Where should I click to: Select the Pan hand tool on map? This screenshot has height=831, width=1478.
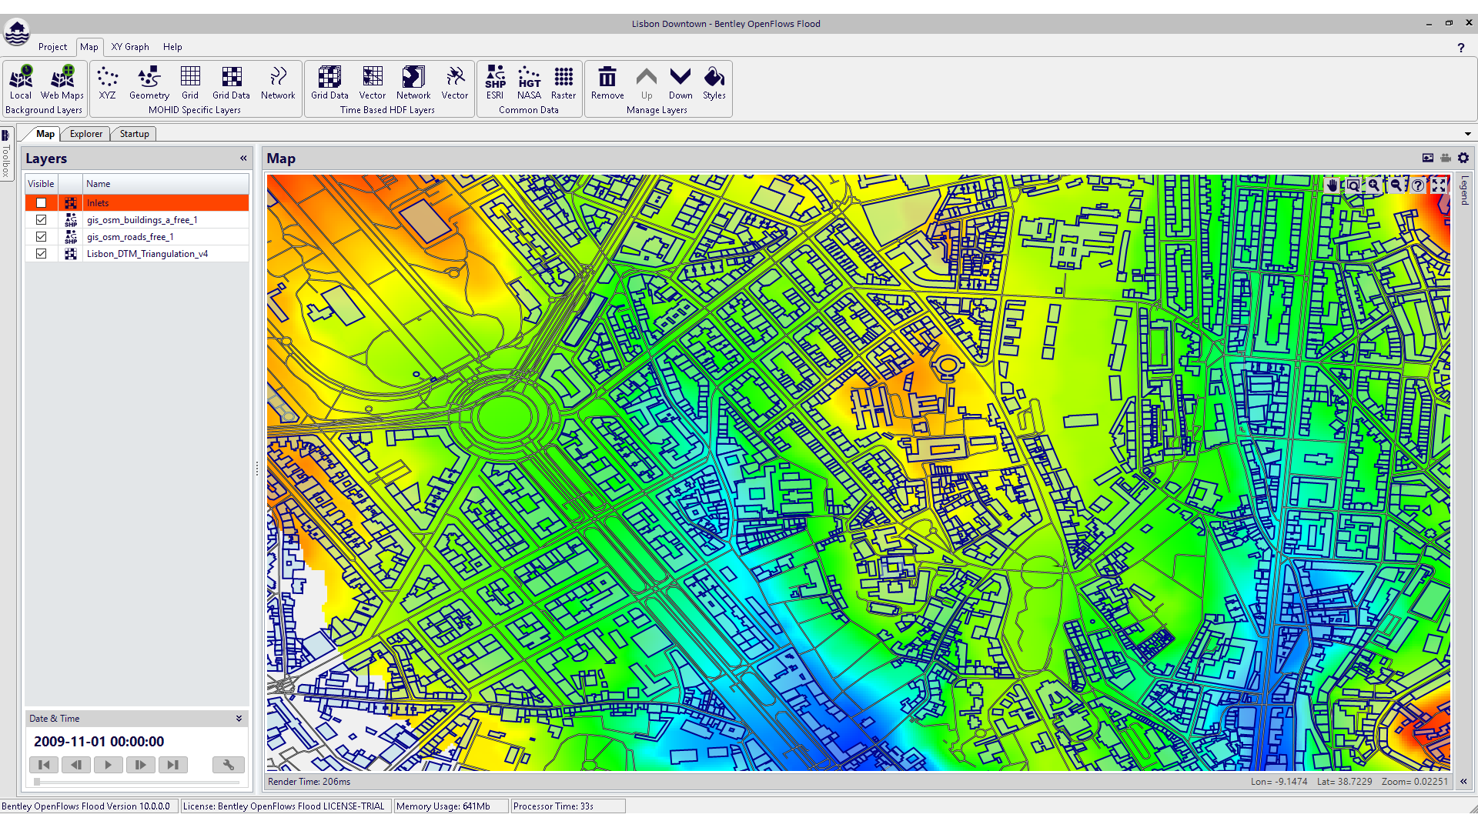coord(1333,185)
